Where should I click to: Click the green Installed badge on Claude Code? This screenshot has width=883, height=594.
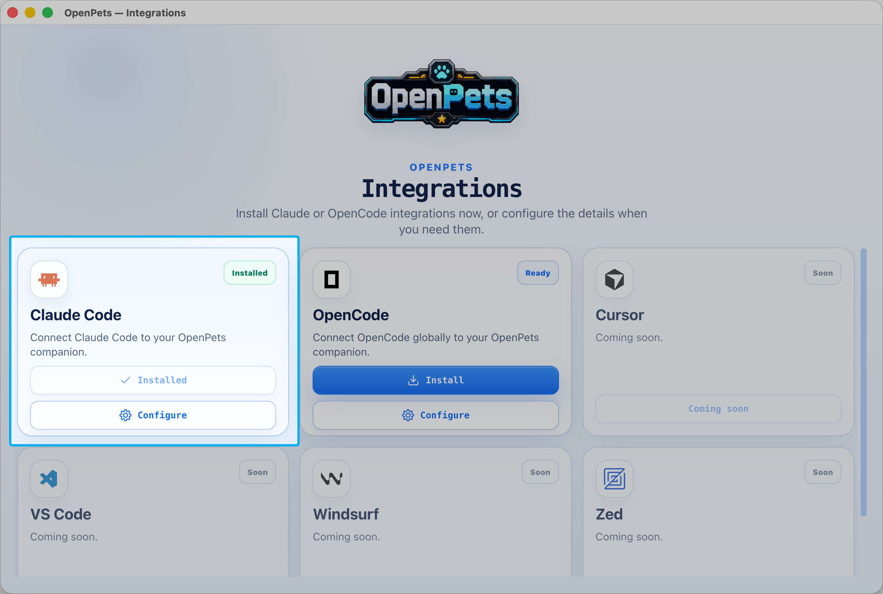(250, 273)
